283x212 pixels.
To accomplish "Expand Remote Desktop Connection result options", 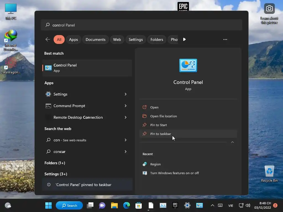I will click(126, 117).
